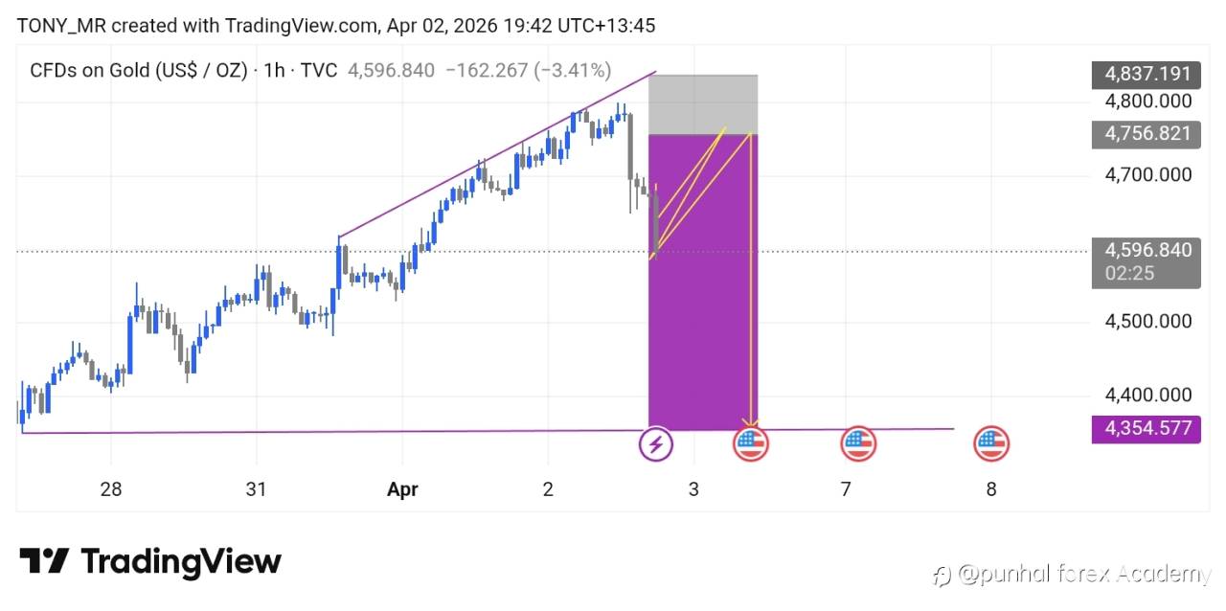
Task: Click the Apr label on the time axis
Action: (x=402, y=489)
